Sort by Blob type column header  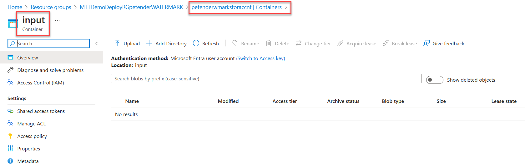[x=393, y=101]
